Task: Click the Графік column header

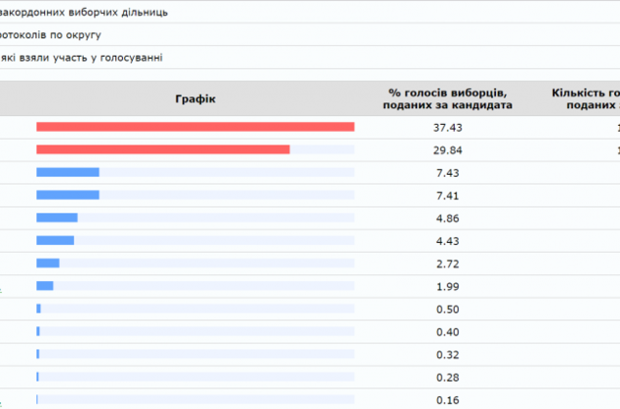Action: [x=195, y=98]
